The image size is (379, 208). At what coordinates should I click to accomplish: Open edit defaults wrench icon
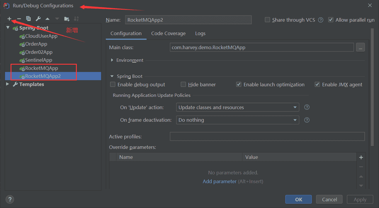[x=38, y=19]
